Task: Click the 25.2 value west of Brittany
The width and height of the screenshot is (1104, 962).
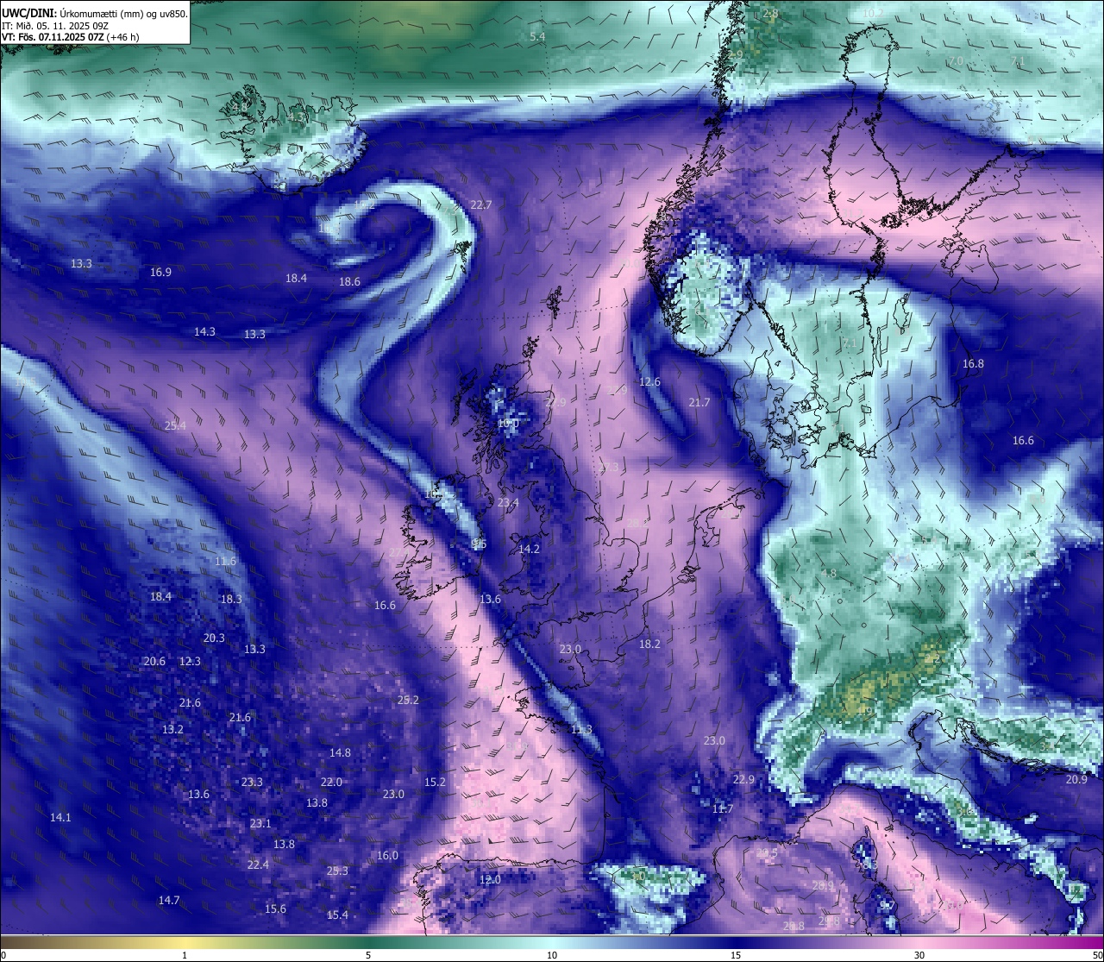Action: [408, 700]
